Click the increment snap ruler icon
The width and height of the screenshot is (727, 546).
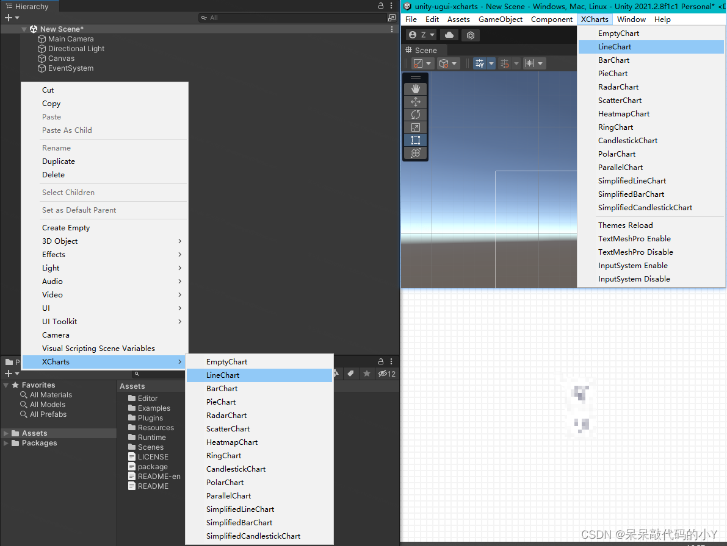click(529, 63)
